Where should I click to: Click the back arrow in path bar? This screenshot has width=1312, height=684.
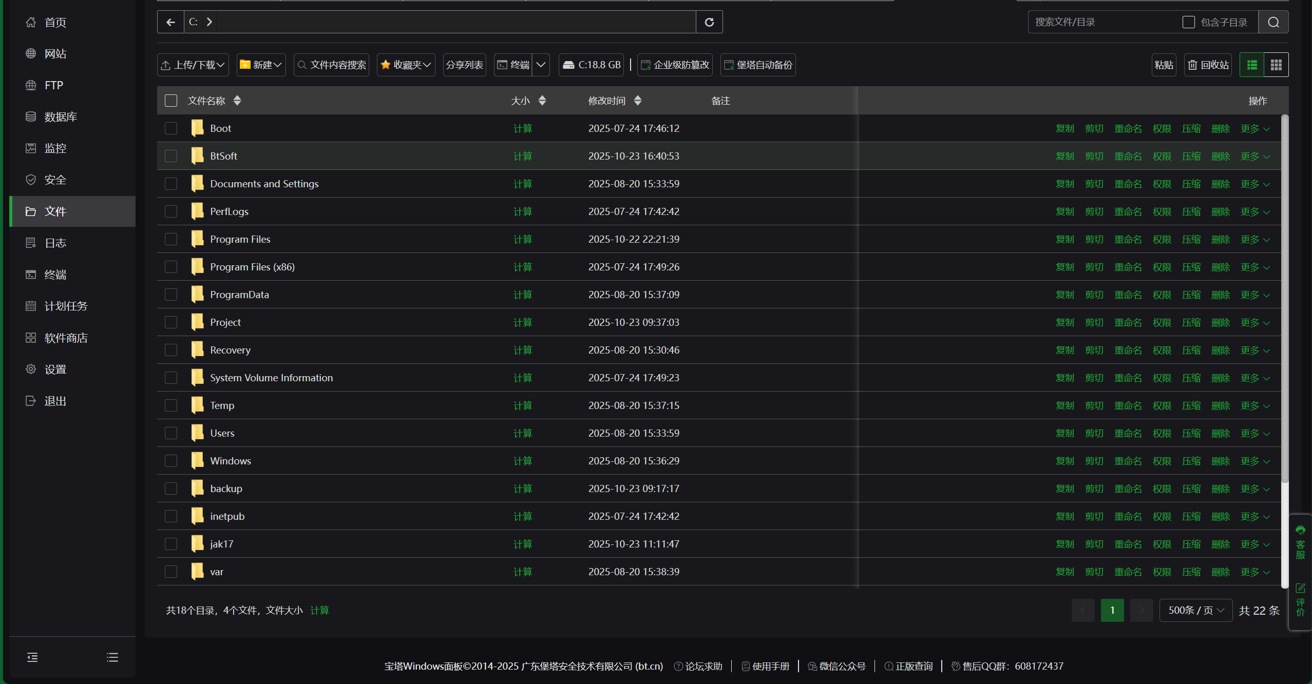click(x=170, y=22)
